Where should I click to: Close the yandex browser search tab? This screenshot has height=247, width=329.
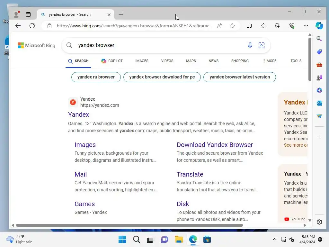click(x=109, y=14)
